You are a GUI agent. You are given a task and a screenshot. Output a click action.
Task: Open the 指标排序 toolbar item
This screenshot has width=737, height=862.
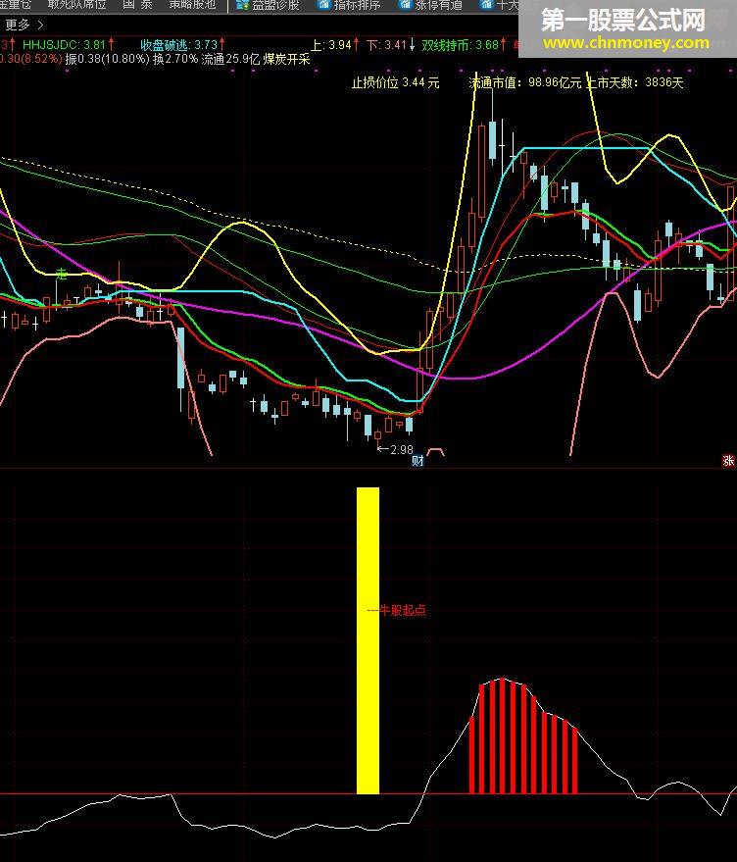coord(350,6)
